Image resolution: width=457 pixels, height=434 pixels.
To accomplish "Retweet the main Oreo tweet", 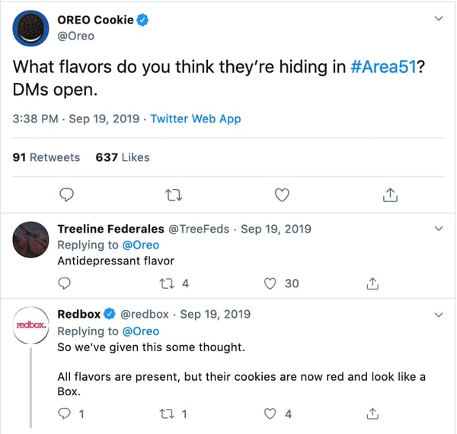I will 174,195.
